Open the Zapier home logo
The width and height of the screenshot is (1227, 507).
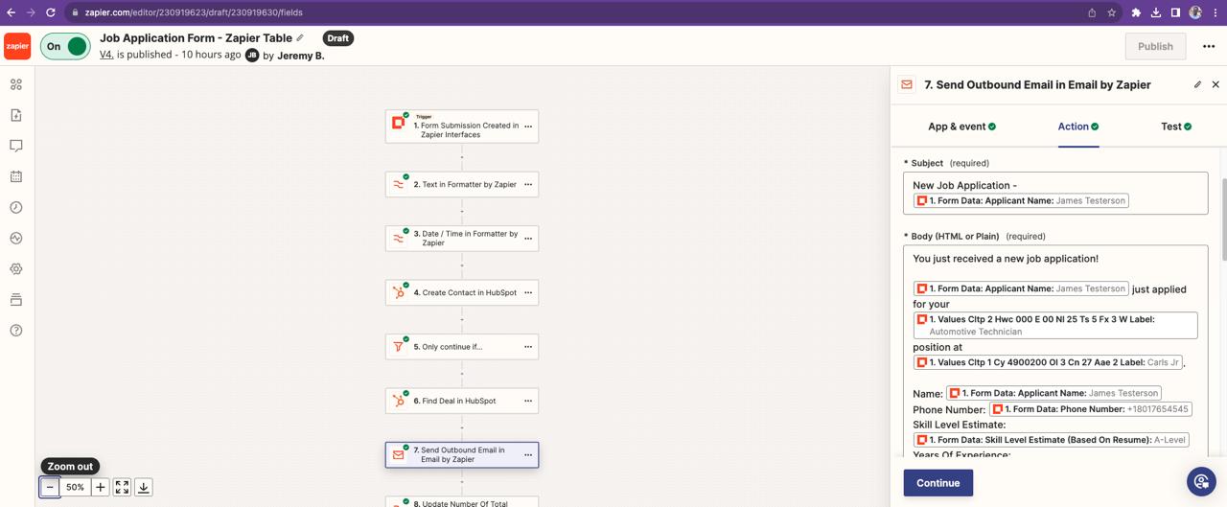tap(17, 46)
